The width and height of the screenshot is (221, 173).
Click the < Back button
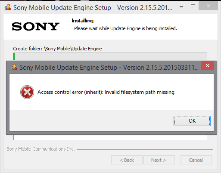[127, 160]
